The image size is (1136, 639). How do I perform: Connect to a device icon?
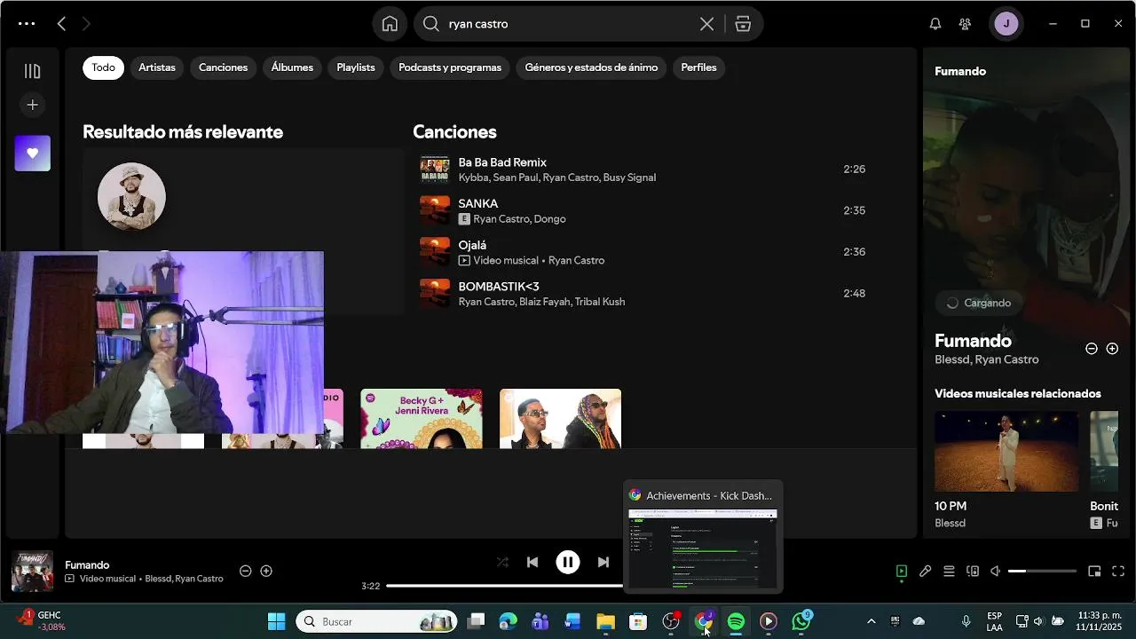pos(973,572)
